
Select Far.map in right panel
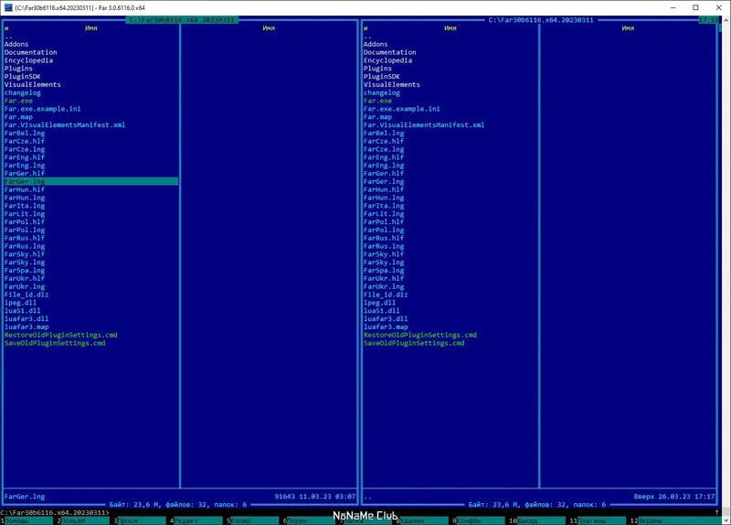(x=377, y=117)
